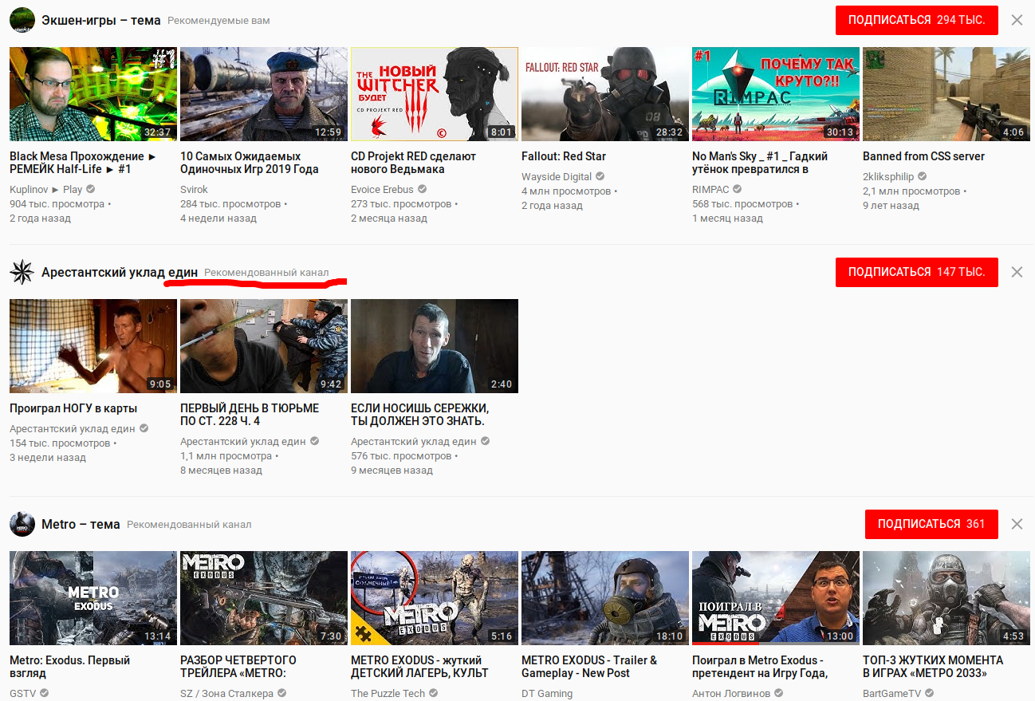Open title METRO EXODUS - Trailer & Gameplay
The image size is (1035, 701).
(589, 667)
